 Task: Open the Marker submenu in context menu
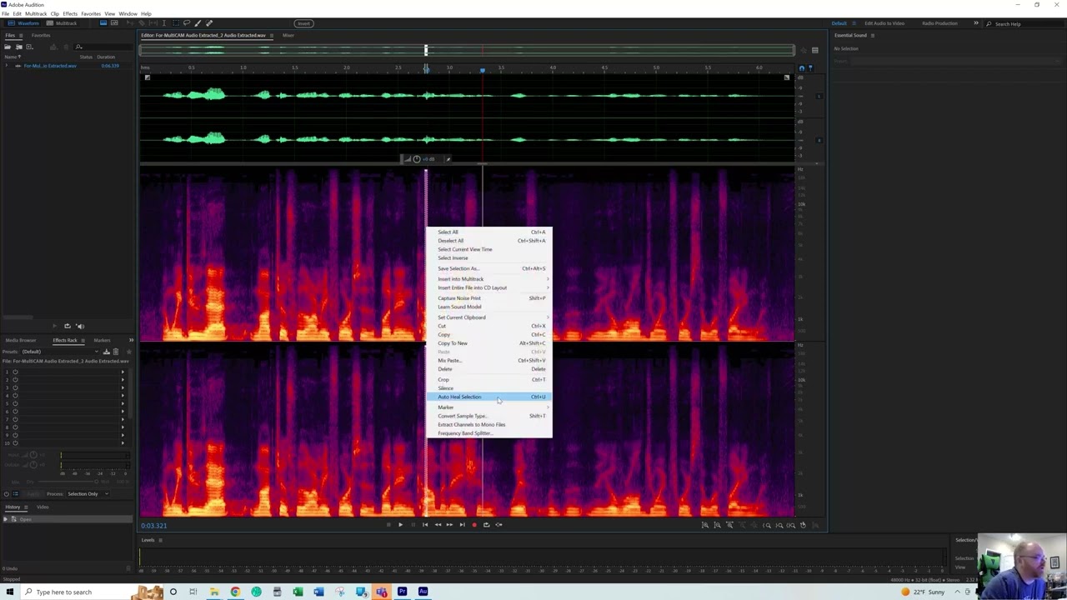(x=489, y=407)
